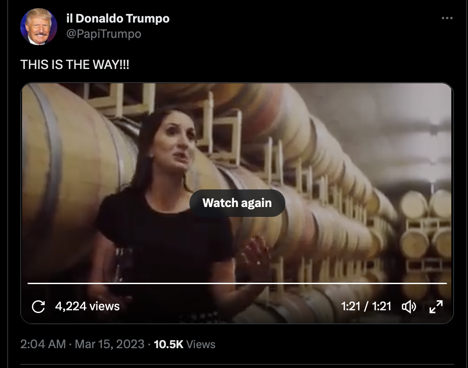Screen dimensions: 468x368
Task: Click the end of the video progress bar
Action: (x=446, y=283)
